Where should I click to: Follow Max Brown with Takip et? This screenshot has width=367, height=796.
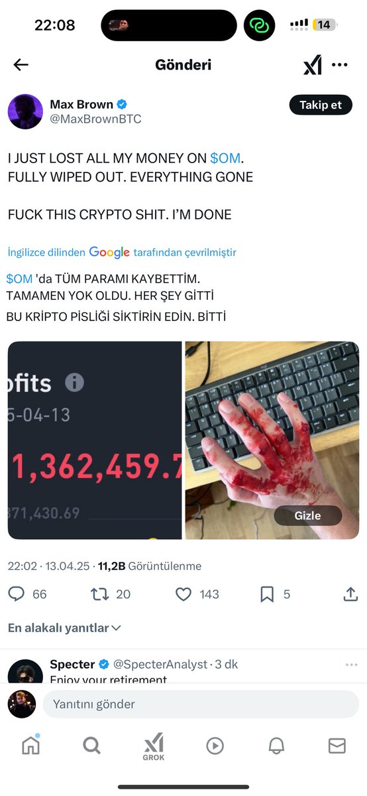[321, 105]
